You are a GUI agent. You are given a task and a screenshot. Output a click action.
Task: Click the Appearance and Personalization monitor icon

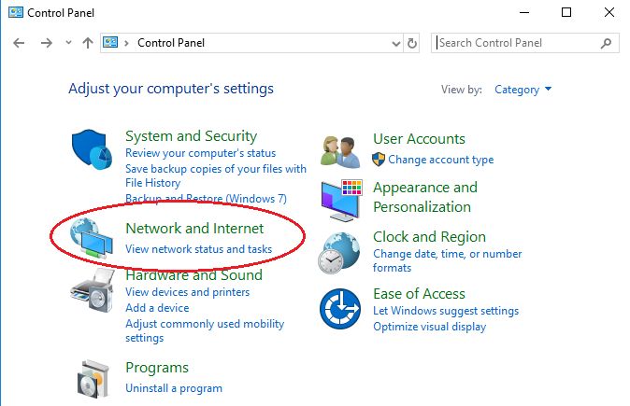(342, 200)
